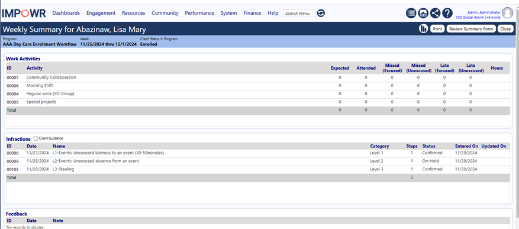Click activity ID 00004
The image size is (519, 229).
pyautogui.click(x=12, y=94)
